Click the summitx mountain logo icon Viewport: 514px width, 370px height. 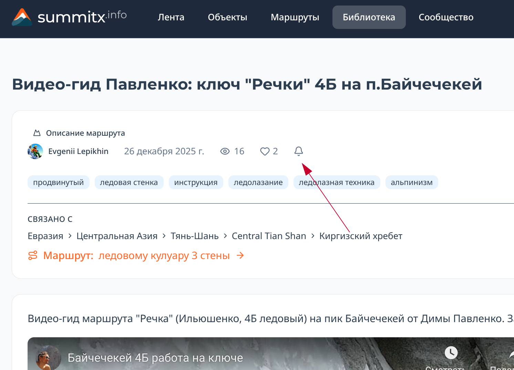[22, 17]
